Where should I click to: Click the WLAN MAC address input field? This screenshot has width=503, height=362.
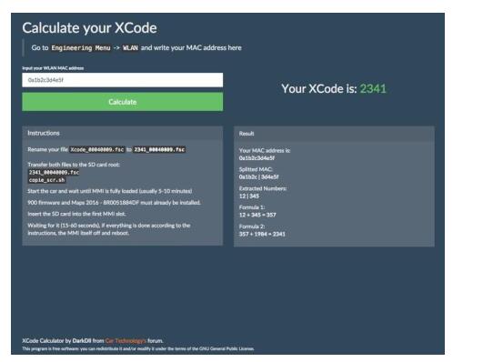tap(122, 80)
